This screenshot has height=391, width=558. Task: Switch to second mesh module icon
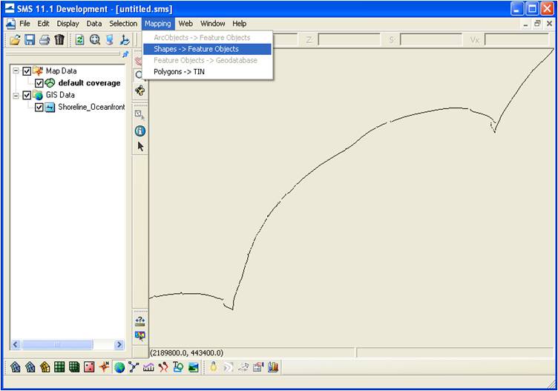tap(30, 367)
